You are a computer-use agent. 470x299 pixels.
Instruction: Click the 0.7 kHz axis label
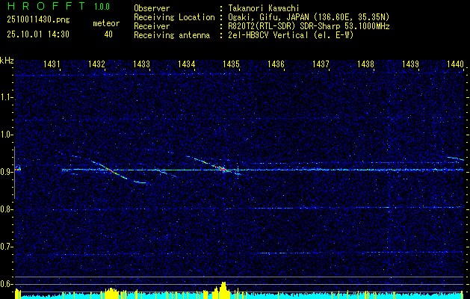pyautogui.click(x=6, y=247)
